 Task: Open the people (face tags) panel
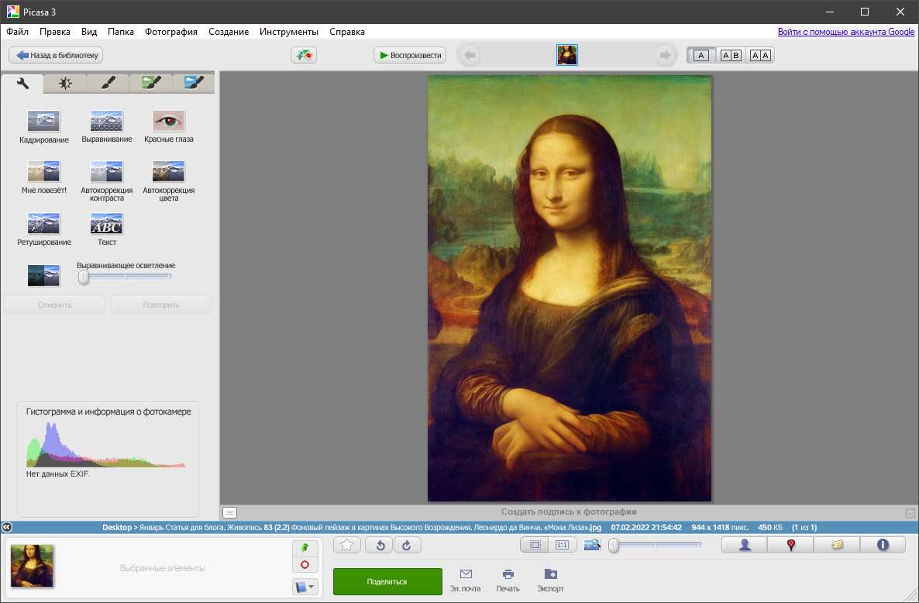745,545
